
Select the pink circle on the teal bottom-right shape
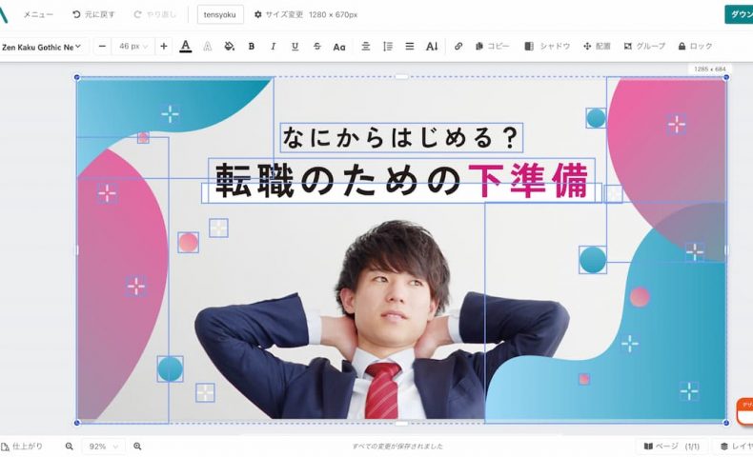pyautogui.click(x=640, y=297)
